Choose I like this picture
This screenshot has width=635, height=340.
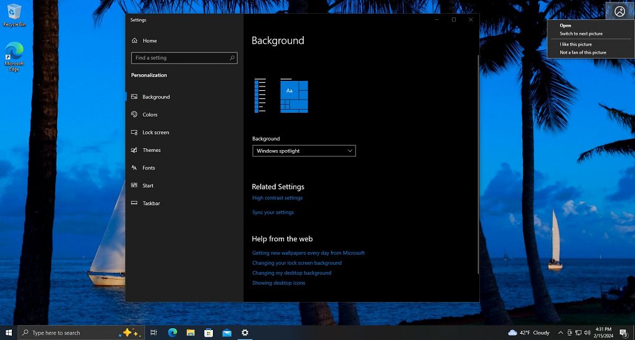click(576, 44)
